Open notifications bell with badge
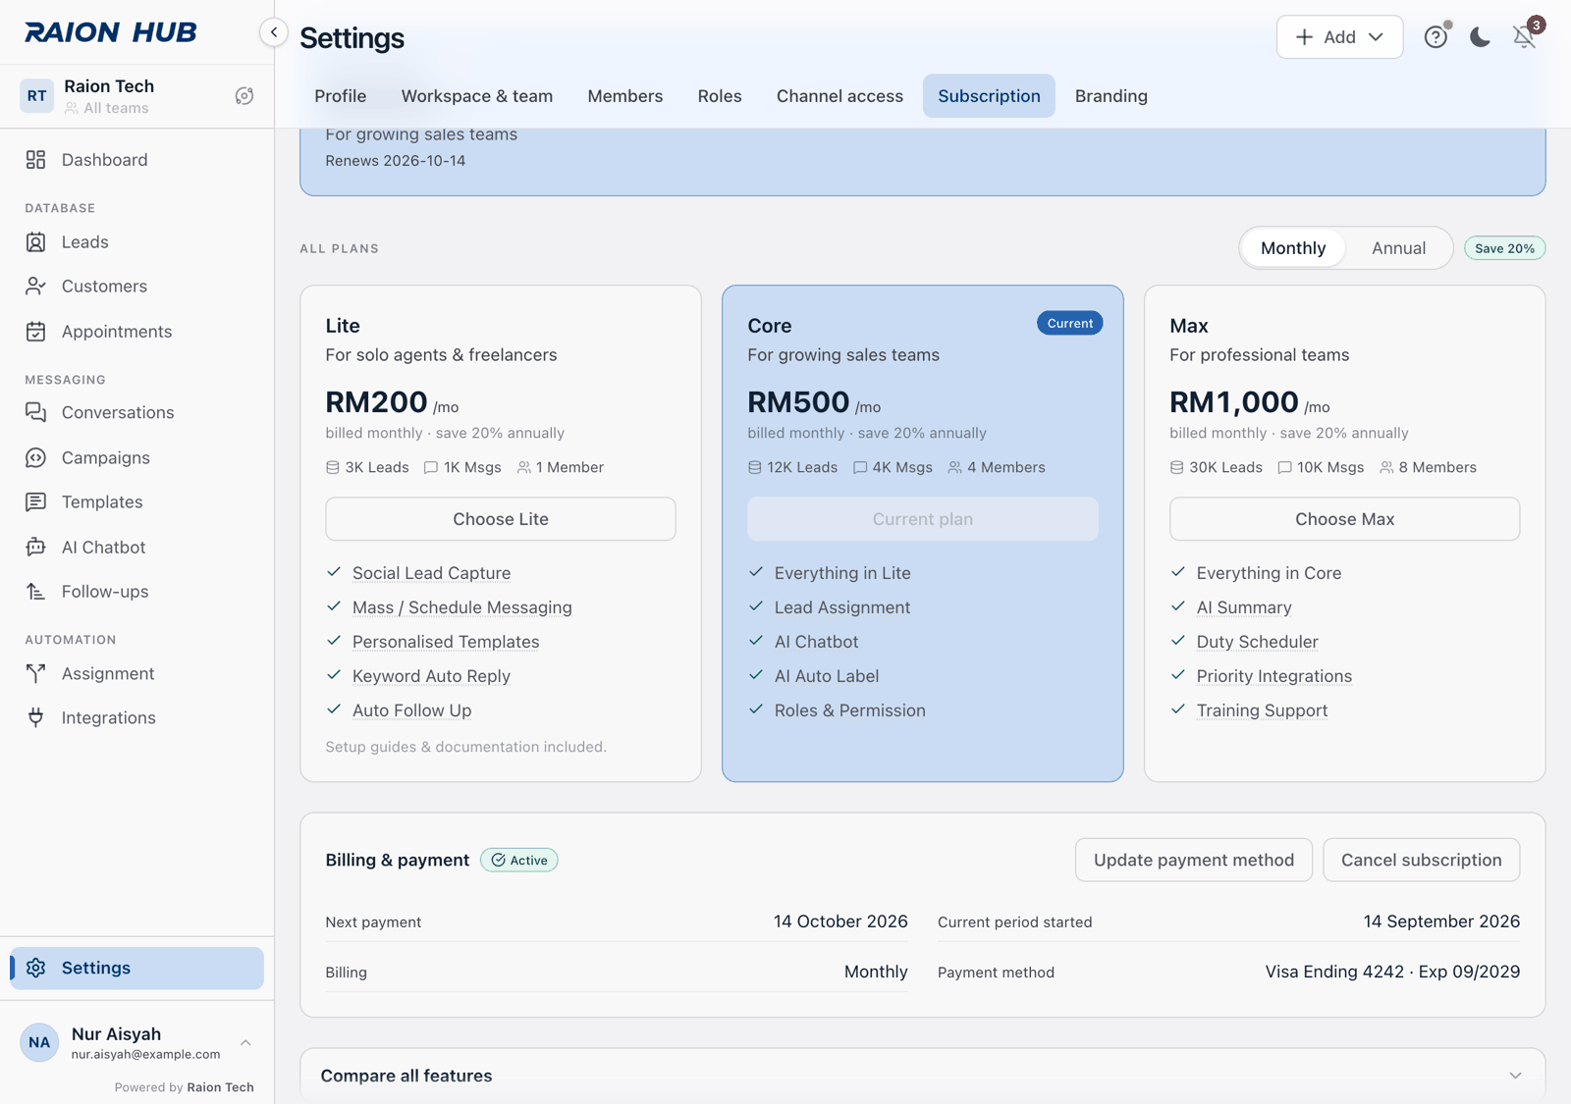1571x1104 pixels. coord(1525,35)
